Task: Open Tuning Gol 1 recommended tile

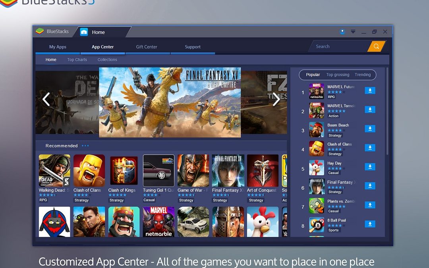Action: [x=158, y=171]
